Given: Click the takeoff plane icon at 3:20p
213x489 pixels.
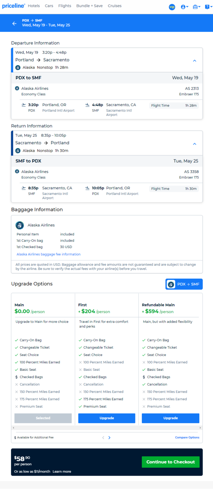Looking at the screenshot, I should [x=24, y=105].
